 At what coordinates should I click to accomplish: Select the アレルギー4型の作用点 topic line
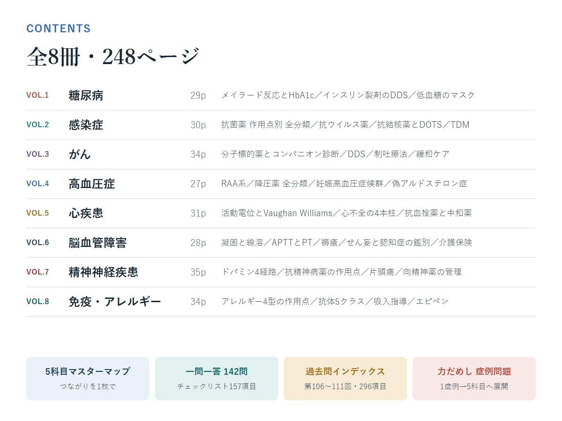(x=335, y=302)
